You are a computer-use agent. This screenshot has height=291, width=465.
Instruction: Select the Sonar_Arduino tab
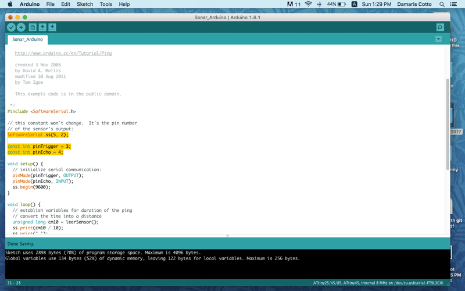pyautogui.click(x=27, y=39)
